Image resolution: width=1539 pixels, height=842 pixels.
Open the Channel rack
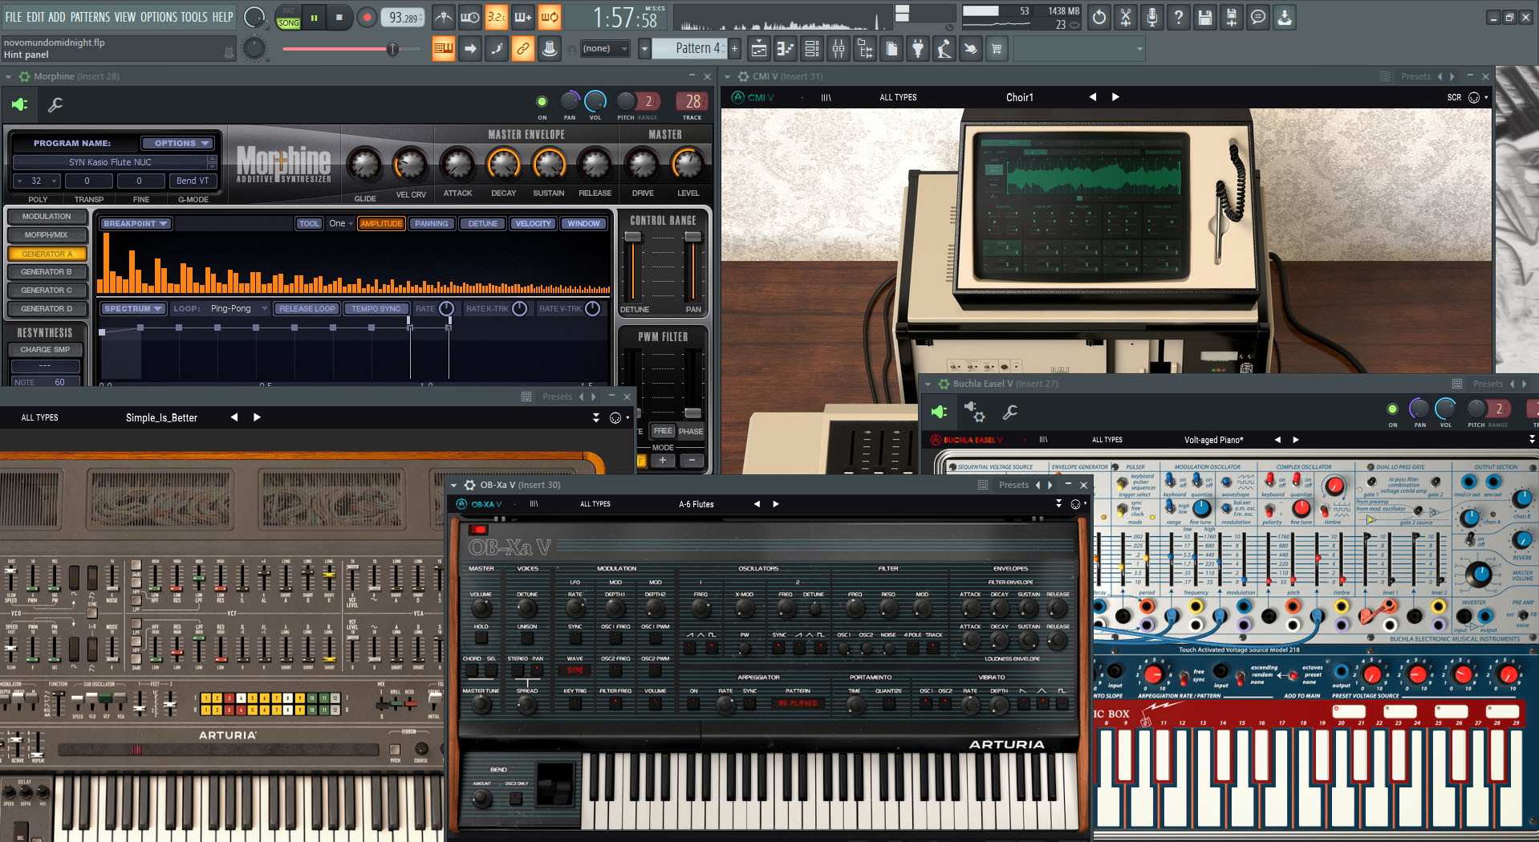811,49
